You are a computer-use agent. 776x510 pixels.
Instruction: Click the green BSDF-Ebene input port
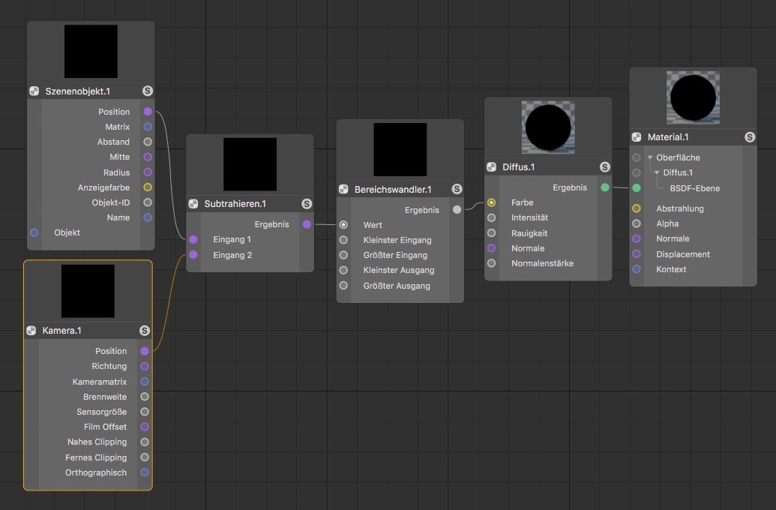click(x=637, y=188)
